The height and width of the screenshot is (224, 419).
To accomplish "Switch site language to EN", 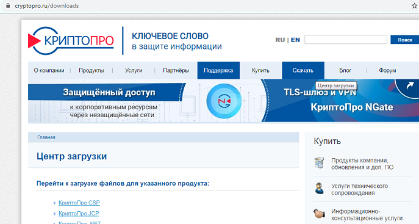I will point(295,40).
